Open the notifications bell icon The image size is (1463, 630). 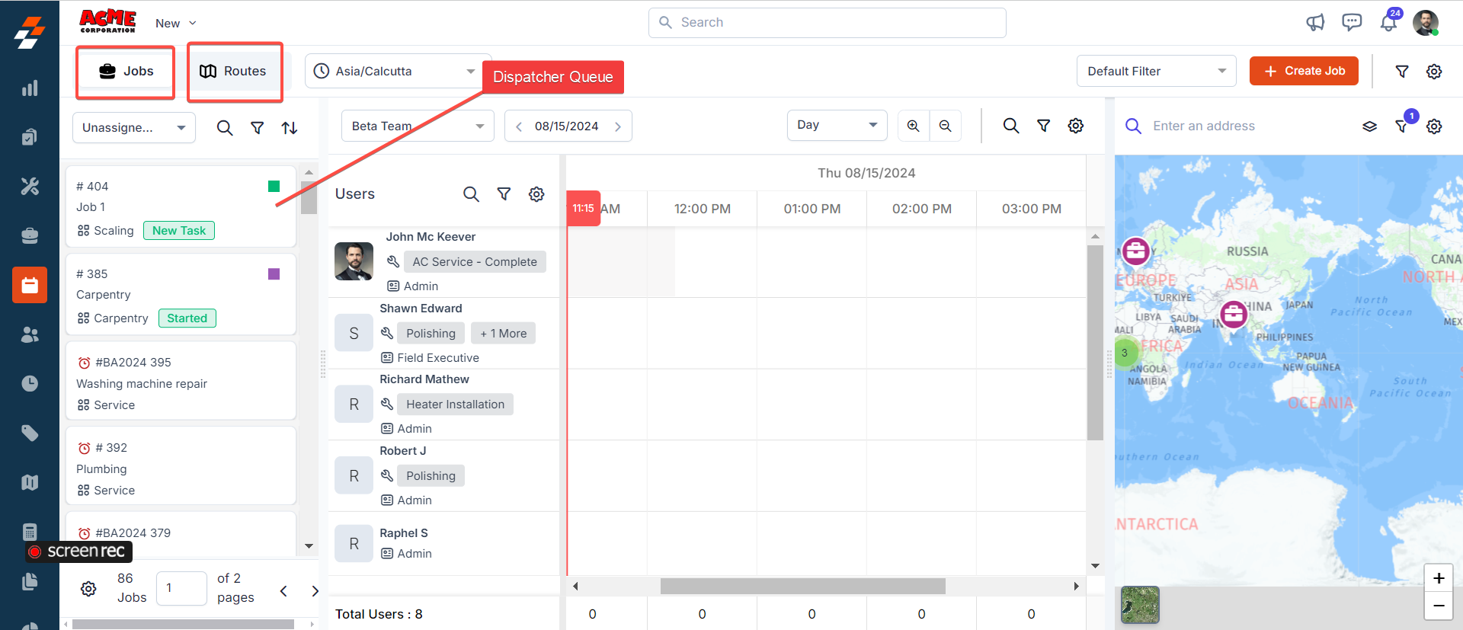point(1388,23)
